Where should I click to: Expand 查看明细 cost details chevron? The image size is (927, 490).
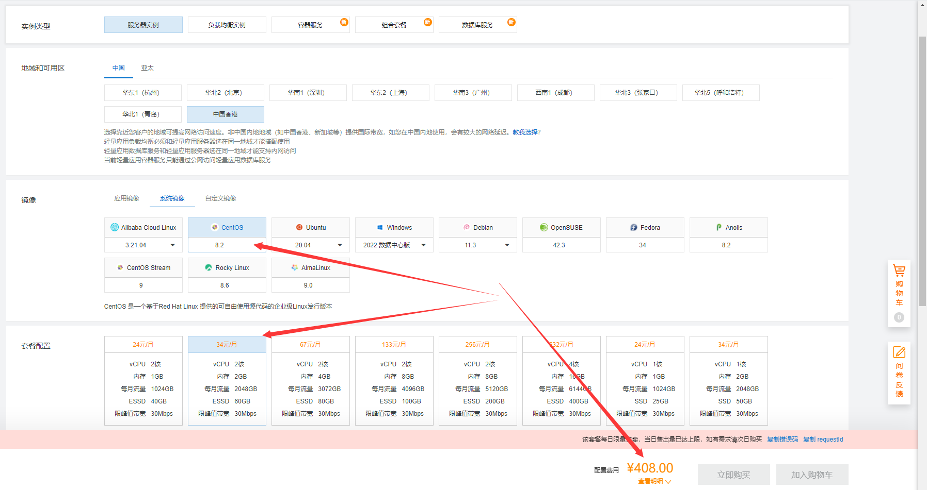[x=668, y=482]
